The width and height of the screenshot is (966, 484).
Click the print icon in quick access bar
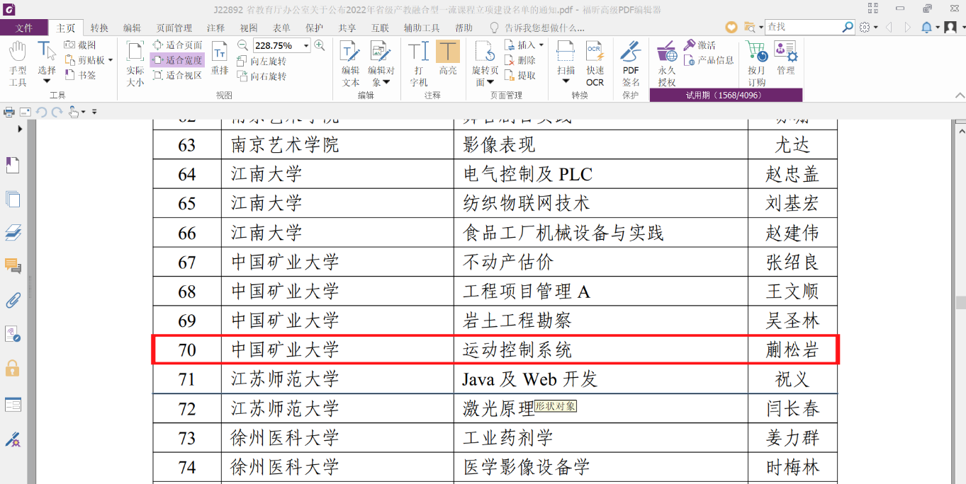[x=9, y=112]
